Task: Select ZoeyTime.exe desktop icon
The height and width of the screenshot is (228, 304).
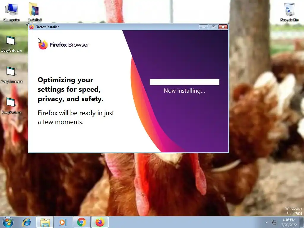Action: 11,75
